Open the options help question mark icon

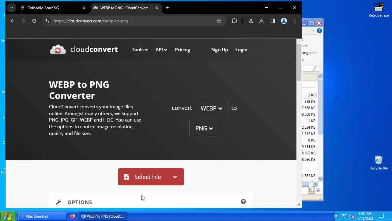[x=243, y=202]
